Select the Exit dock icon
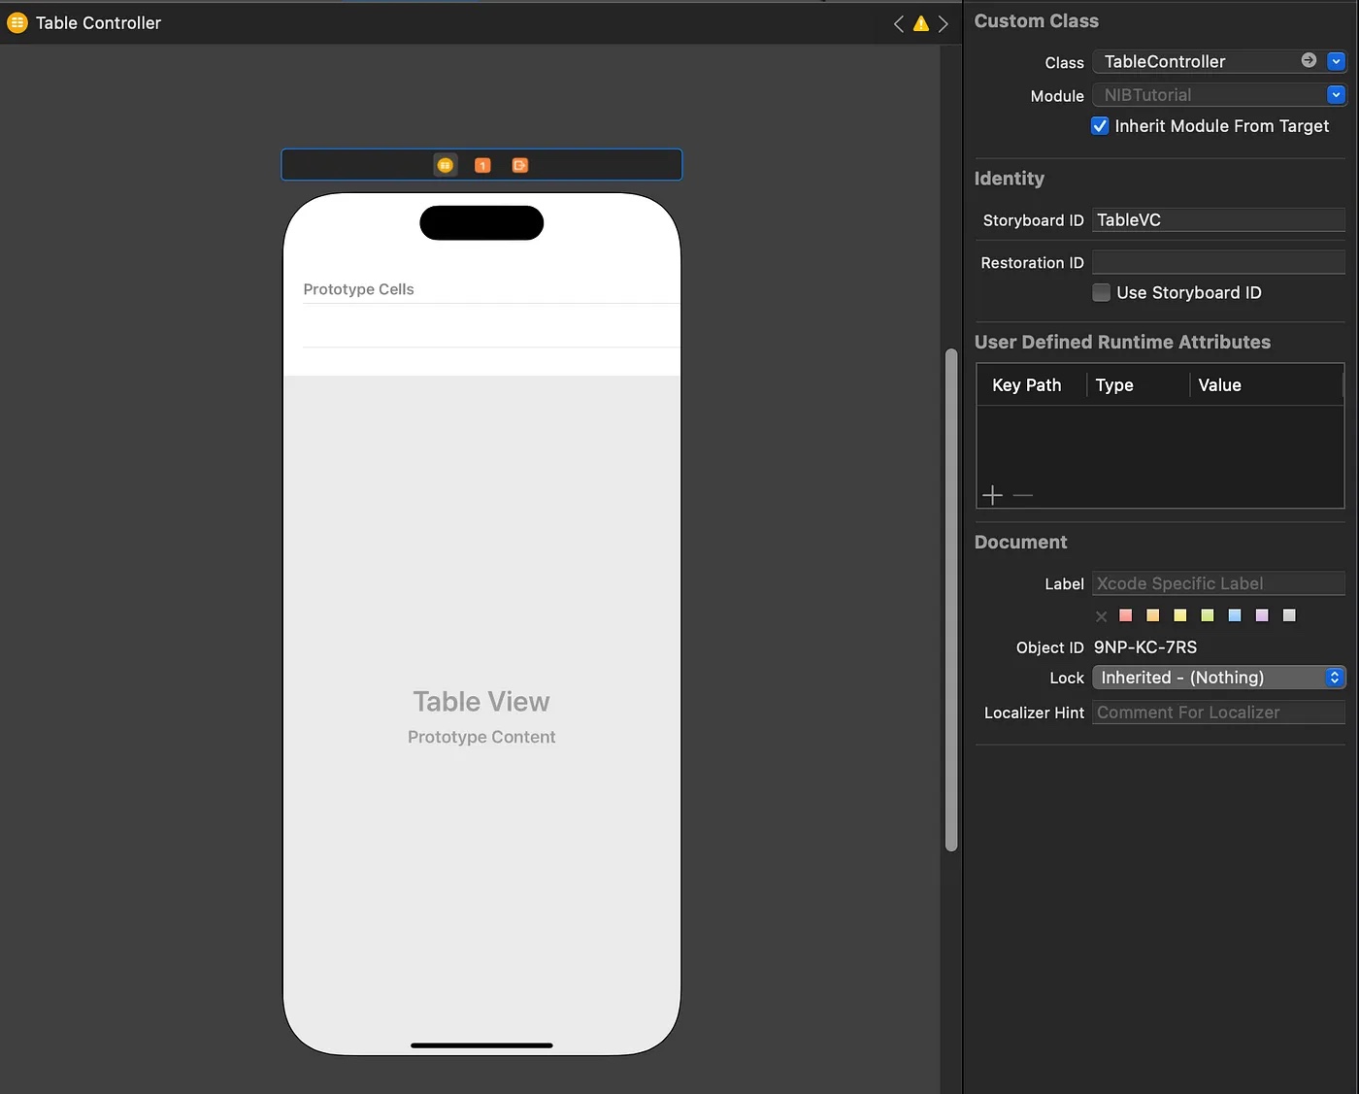 tap(520, 165)
